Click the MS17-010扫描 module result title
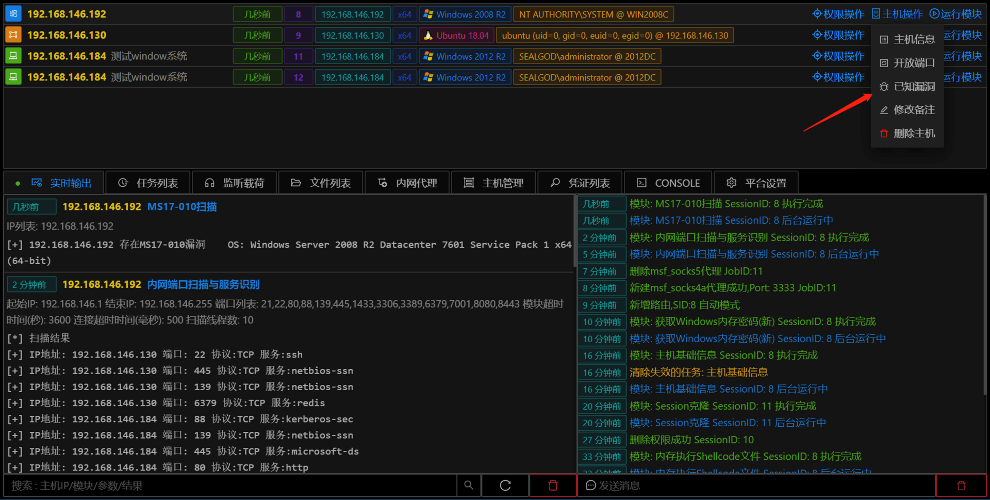 coord(182,207)
